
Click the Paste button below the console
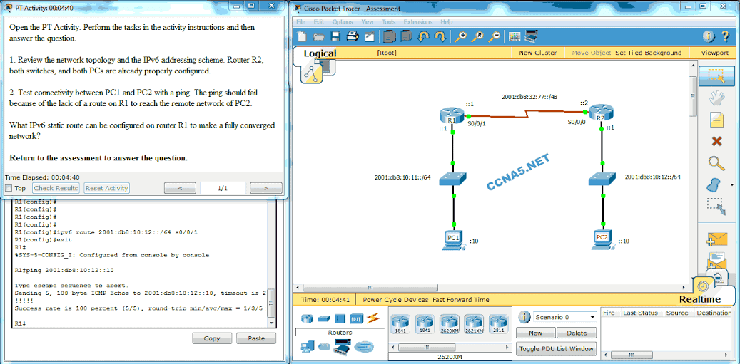(x=255, y=338)
